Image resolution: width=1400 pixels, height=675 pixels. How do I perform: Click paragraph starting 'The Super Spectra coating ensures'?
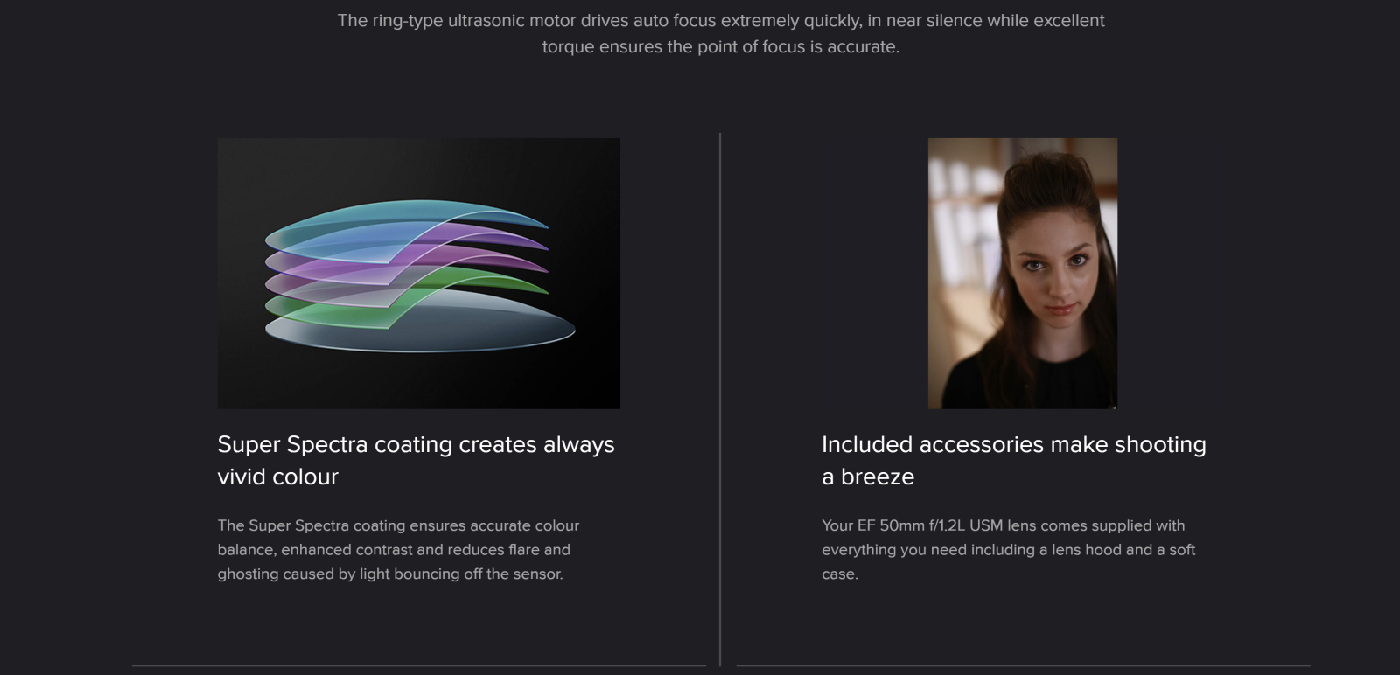(398, 549)
